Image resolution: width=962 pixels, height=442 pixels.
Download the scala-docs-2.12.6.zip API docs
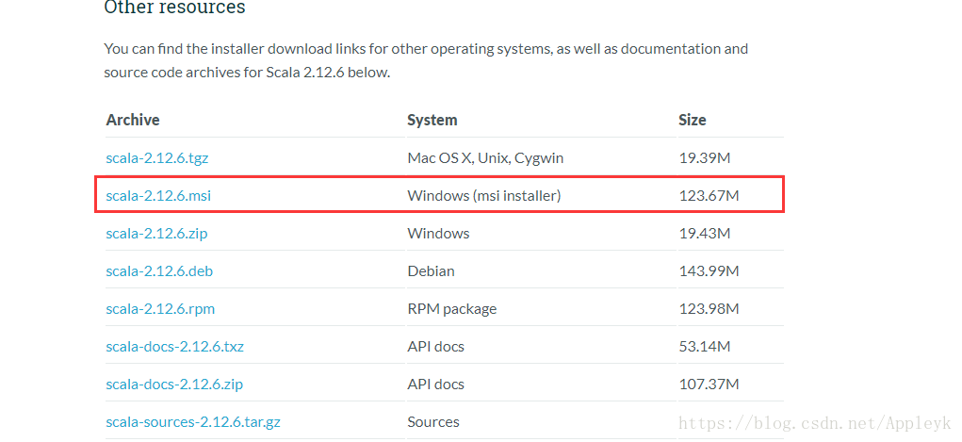point(174,385)
